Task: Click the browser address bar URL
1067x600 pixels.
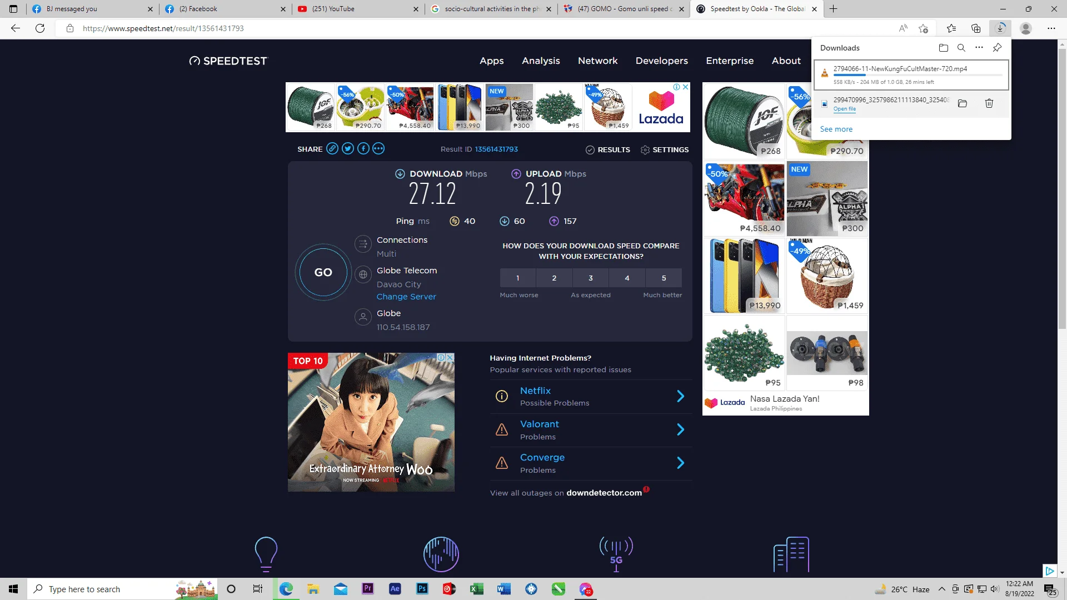Action: point(163,28)
